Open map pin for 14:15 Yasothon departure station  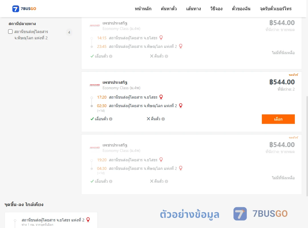coord(161,38)
